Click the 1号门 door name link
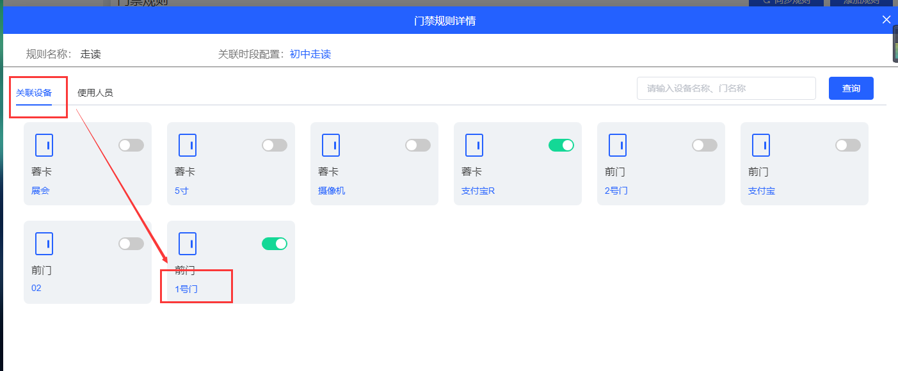This screenshot has width=898, height=371. tap(186, 288)
